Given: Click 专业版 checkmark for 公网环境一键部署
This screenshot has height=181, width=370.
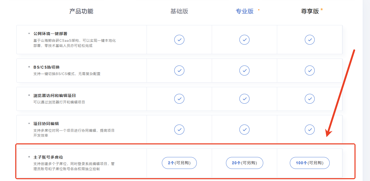Looking at the screenshot, I should [244, 40].
